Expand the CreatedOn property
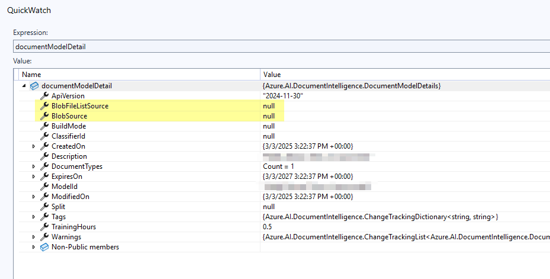 pos(34,146)
